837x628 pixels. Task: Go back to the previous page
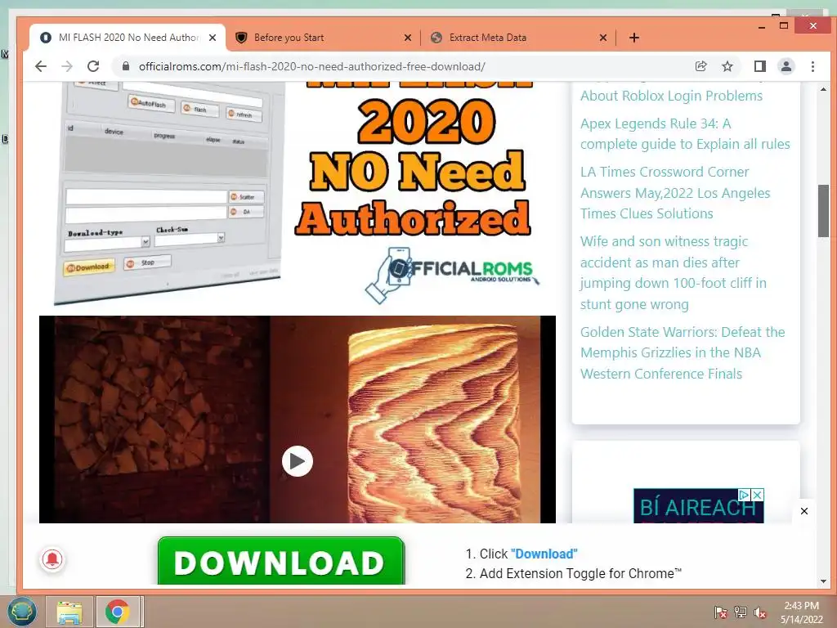point(41,66)
